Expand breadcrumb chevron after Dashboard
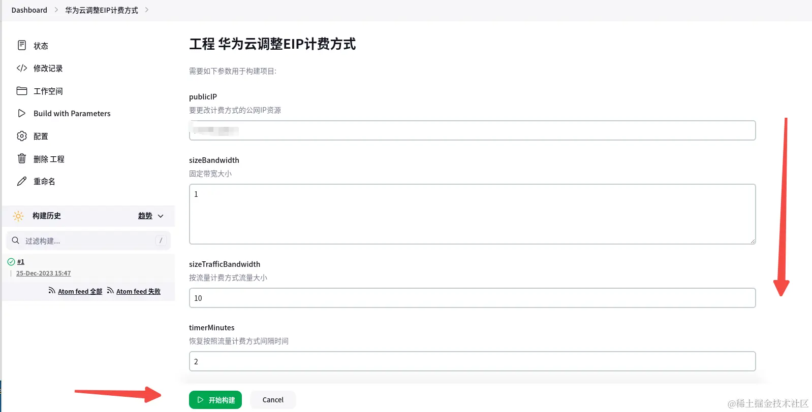This screenshot has height=412, width=812. pos(56,10)
